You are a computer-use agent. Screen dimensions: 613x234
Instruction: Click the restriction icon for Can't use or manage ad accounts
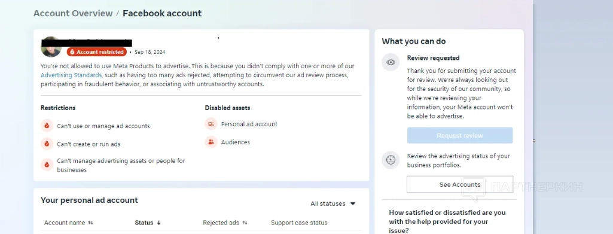(x=47, y=126)
